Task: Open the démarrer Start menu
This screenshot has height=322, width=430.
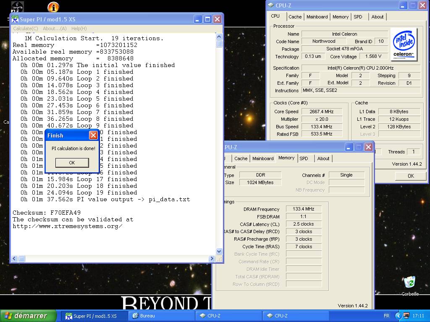Action: [x=28, y=316]
